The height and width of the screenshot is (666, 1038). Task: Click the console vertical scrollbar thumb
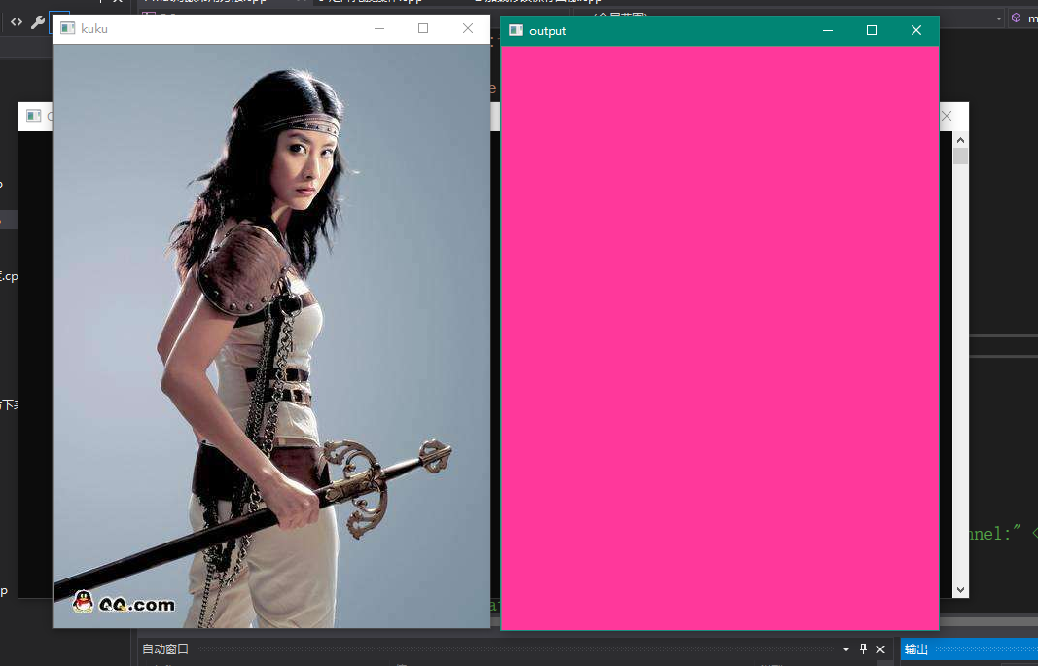coord(960,157)
